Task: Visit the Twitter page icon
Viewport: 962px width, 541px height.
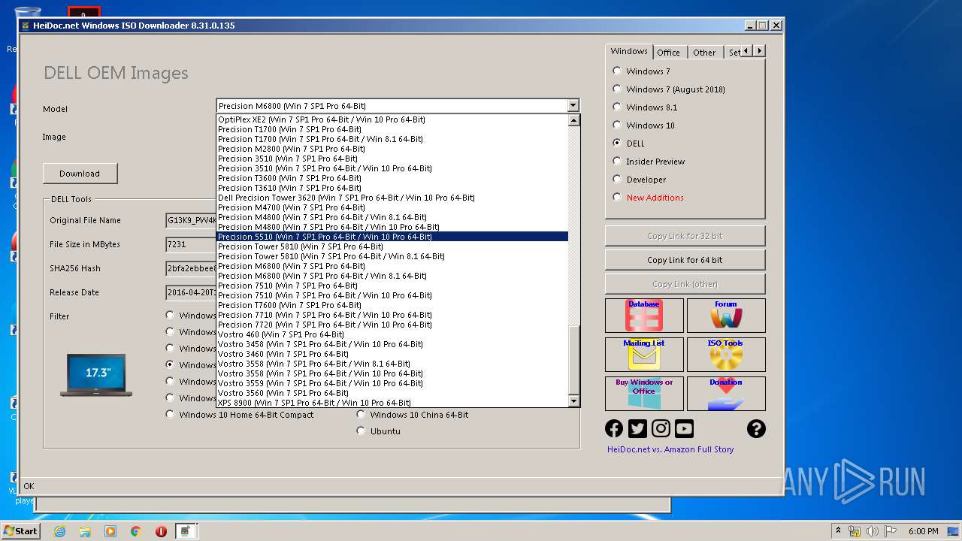Action: (637, 428)
